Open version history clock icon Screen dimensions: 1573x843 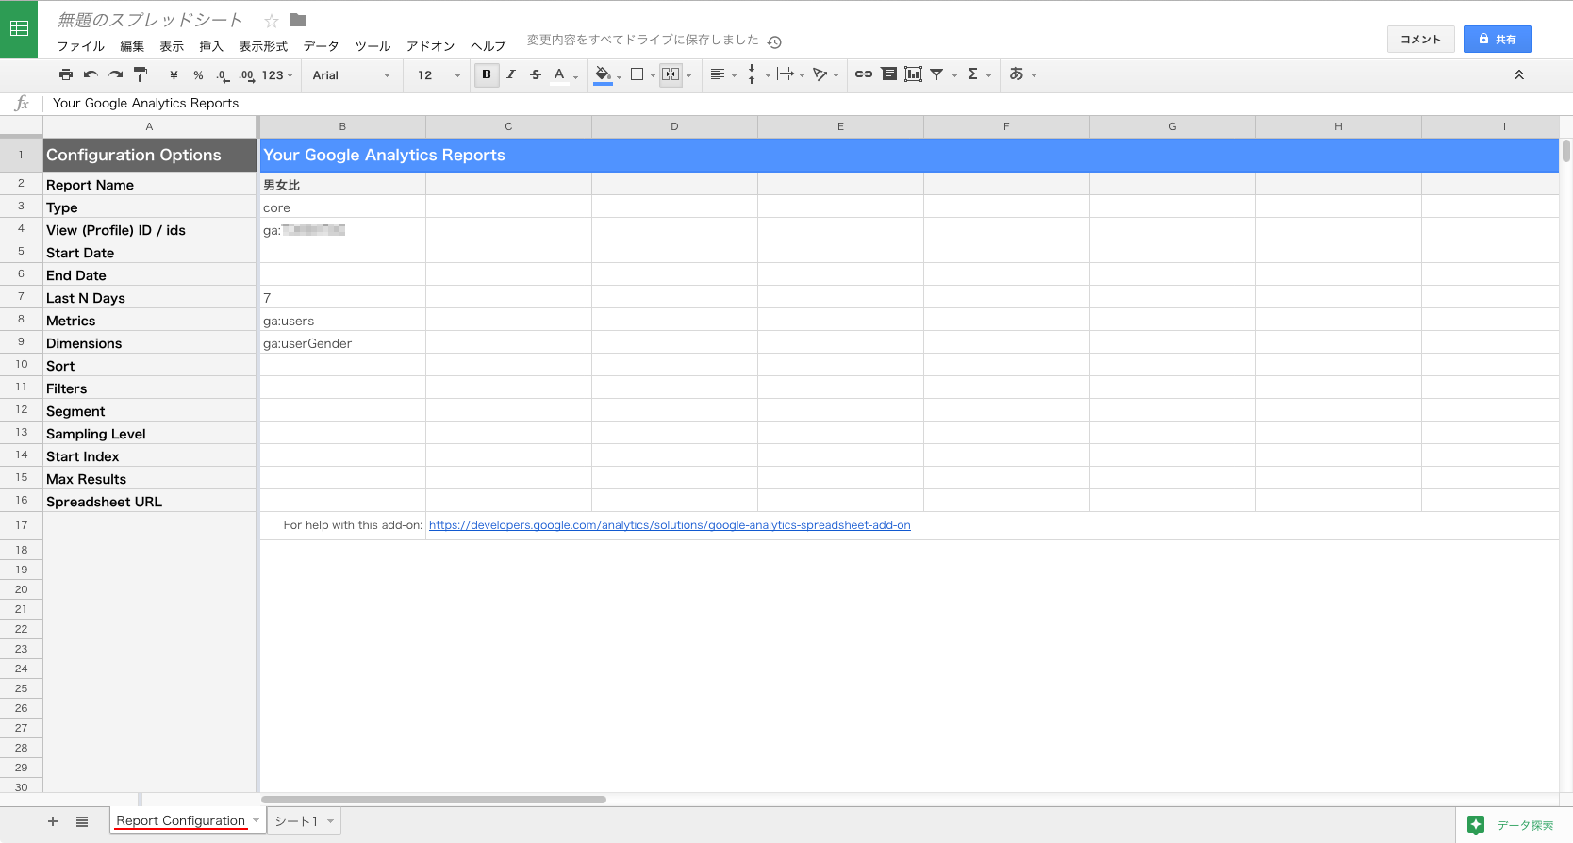coord(774,41)
